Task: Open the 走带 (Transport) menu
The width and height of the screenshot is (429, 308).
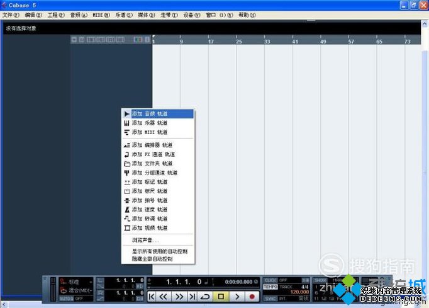Action: point(169,15)
